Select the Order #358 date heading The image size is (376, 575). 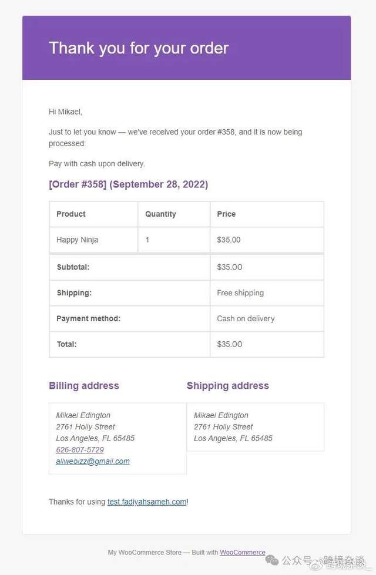coord(128,184)
